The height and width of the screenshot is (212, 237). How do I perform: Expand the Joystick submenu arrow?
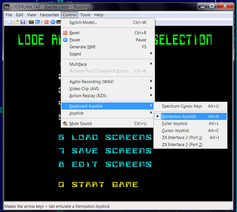click(x=151, y=113)
